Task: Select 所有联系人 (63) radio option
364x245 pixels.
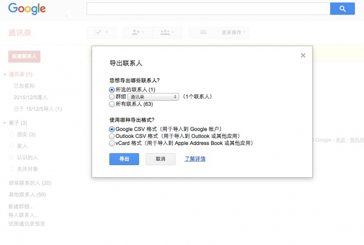Action: click(x=112, y=104)
